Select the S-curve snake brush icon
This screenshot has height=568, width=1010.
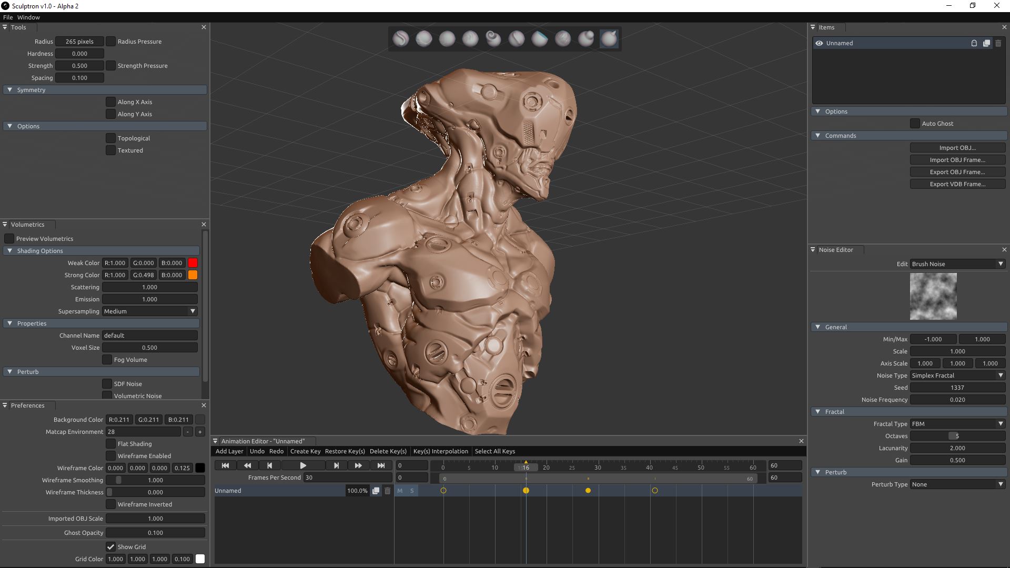pyautogui.click(x=400, y=38)
